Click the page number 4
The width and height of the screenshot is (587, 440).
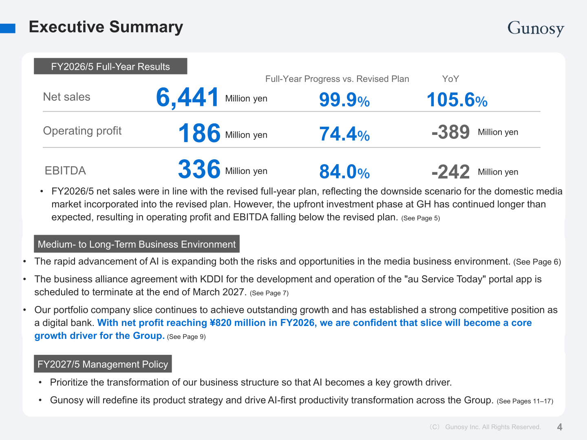pos(560,427)
